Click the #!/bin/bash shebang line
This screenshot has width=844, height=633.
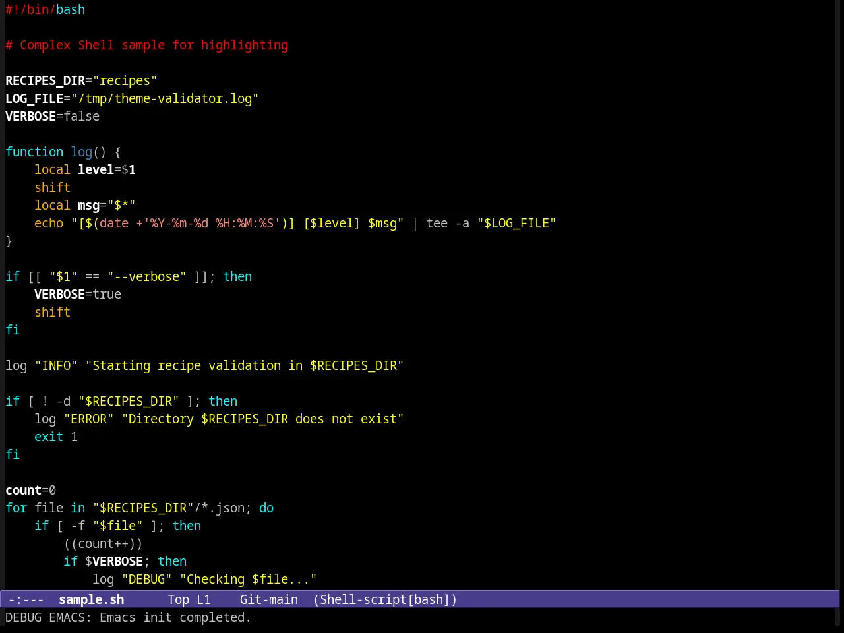tap(45, 9)
